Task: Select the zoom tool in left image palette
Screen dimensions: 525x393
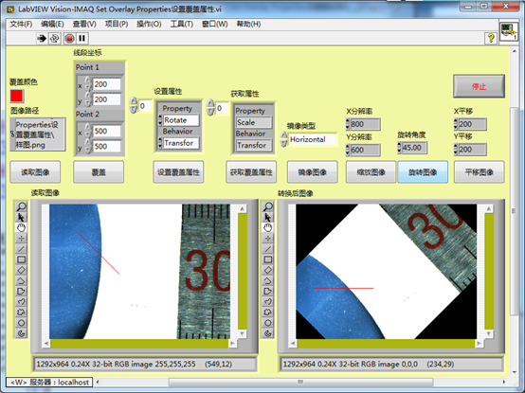Action: [21, 206]
